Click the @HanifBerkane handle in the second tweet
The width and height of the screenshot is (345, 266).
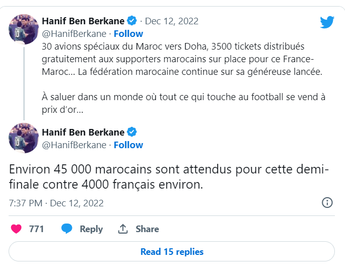click(x=74, y=145)
